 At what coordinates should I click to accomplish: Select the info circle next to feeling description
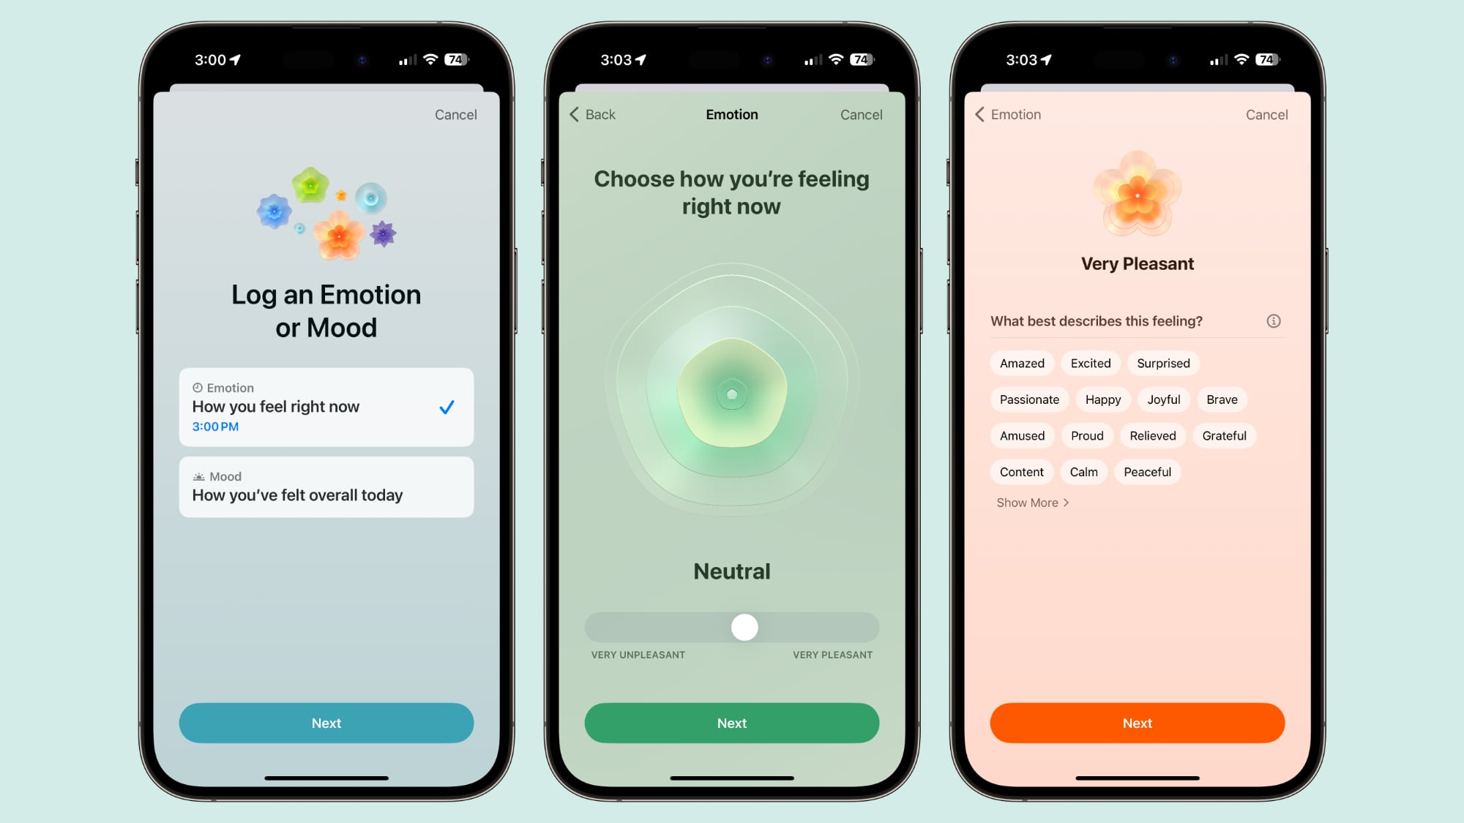coord(1274,320)
